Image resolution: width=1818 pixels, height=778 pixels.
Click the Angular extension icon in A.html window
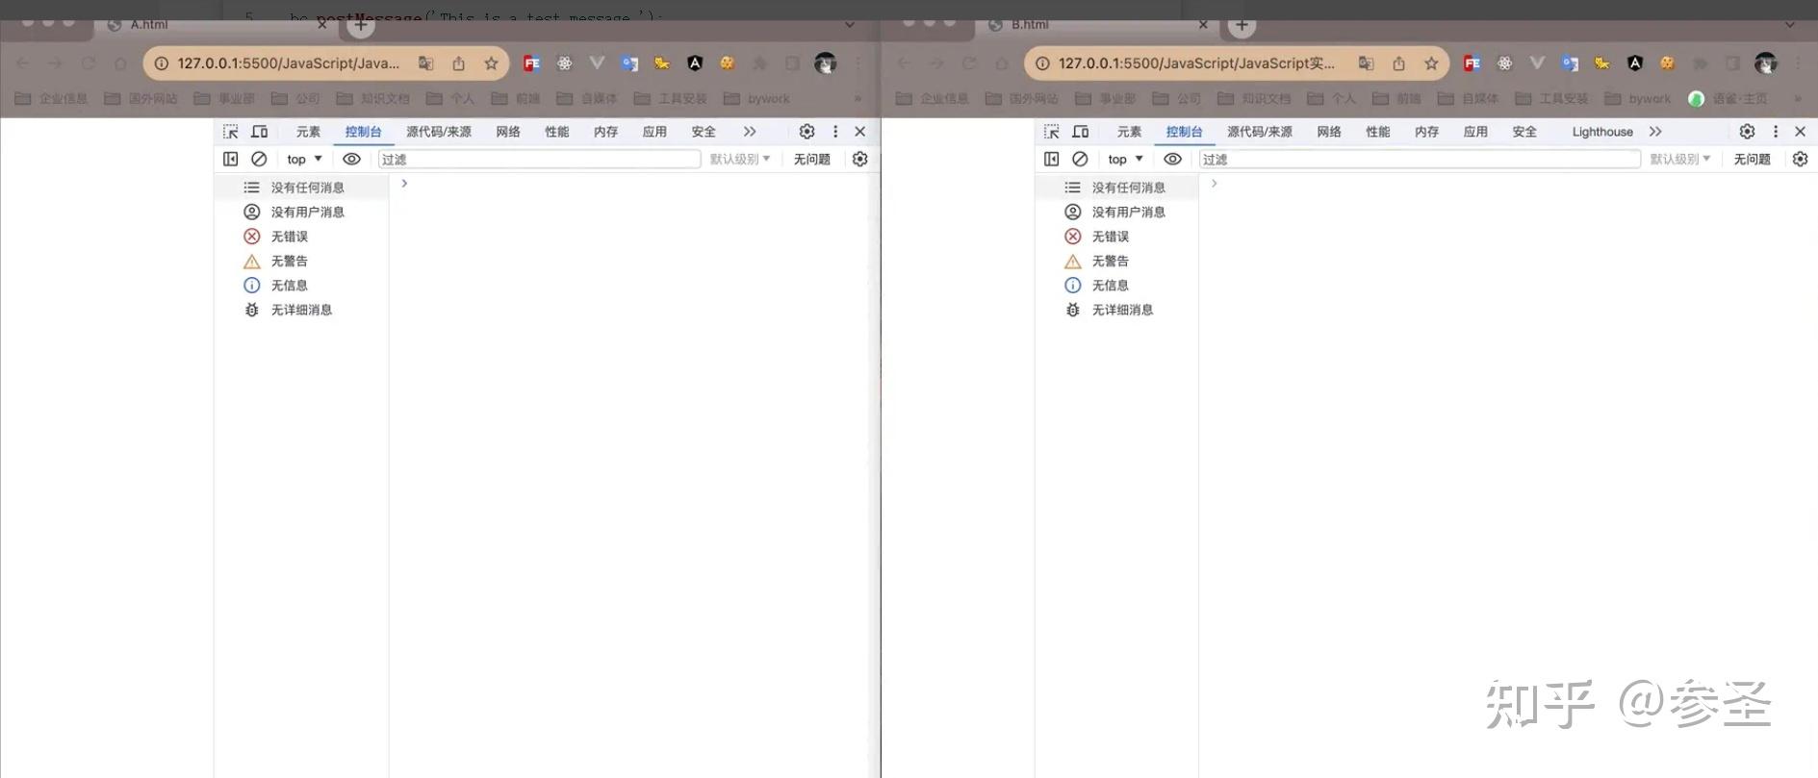[x=695, y=63]
